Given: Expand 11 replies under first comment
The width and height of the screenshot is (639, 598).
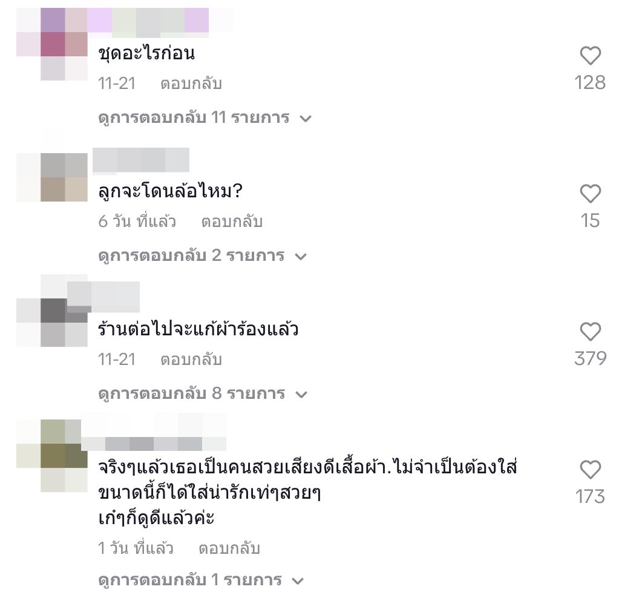Looking at the screenshot, I should pyautogui.click(x=205, y=118).
